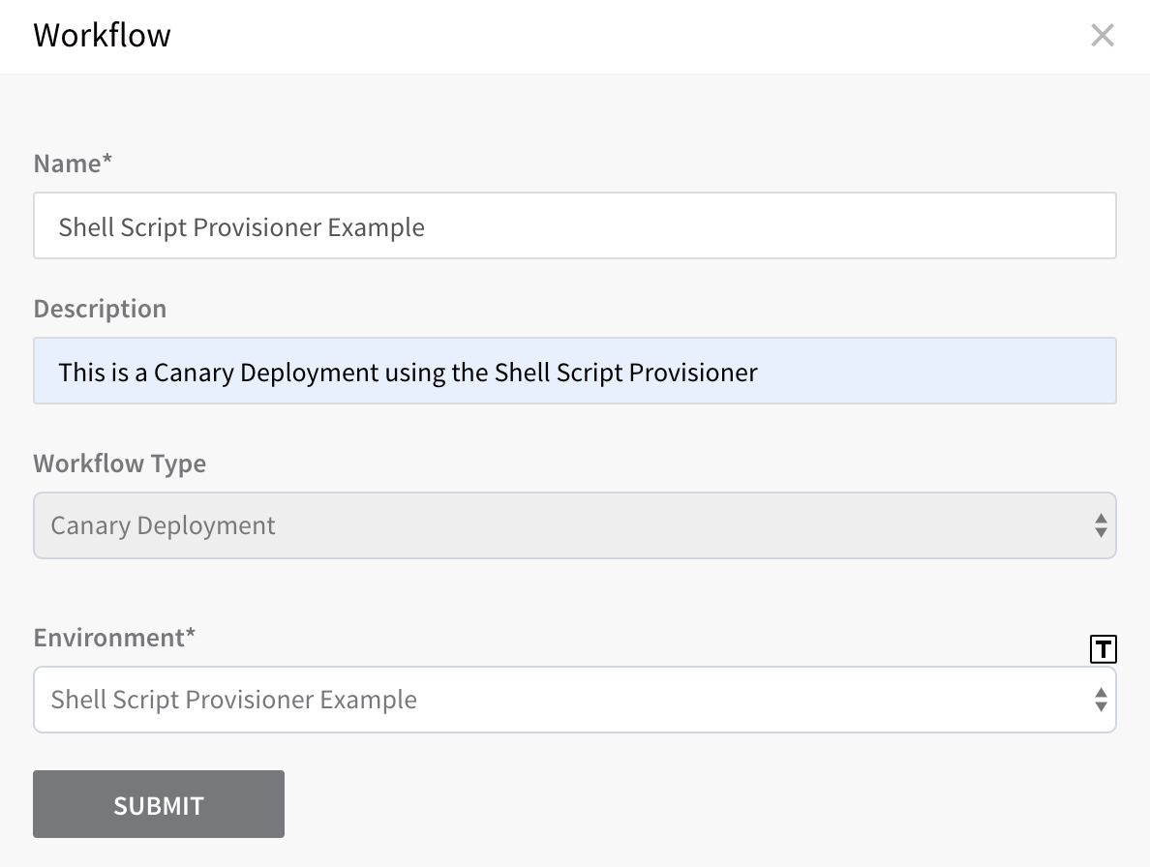This screenshot has height=867, width=1150.
Task: Click the Name input field
Action: point(575,225)
